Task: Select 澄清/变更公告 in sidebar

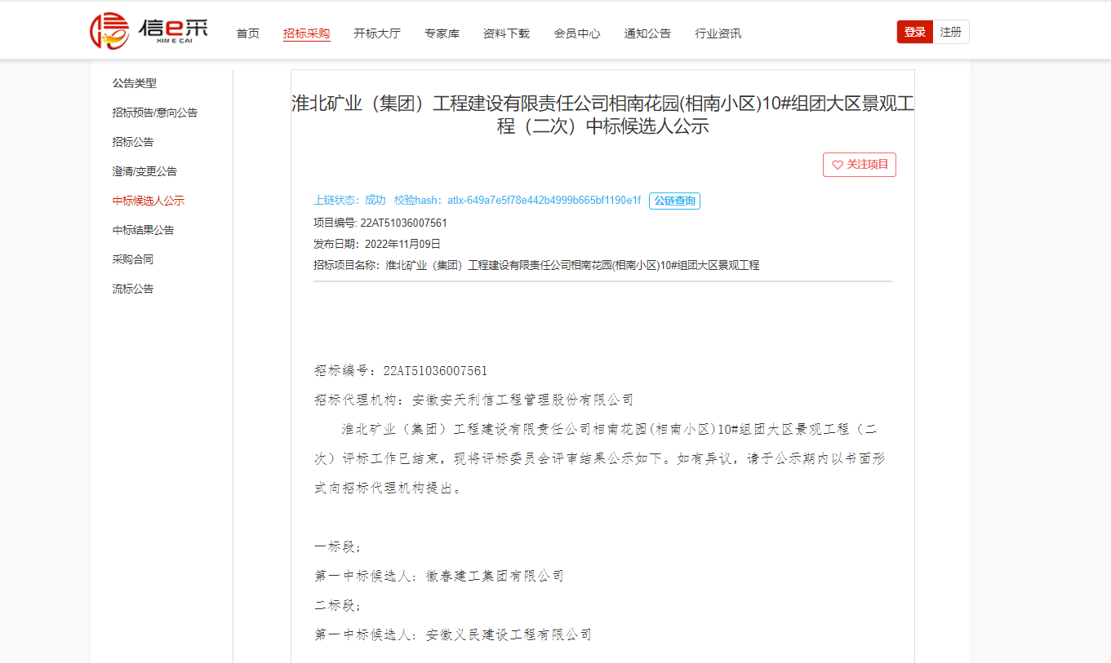Action: pyautogui.click(x=144, y=171)
